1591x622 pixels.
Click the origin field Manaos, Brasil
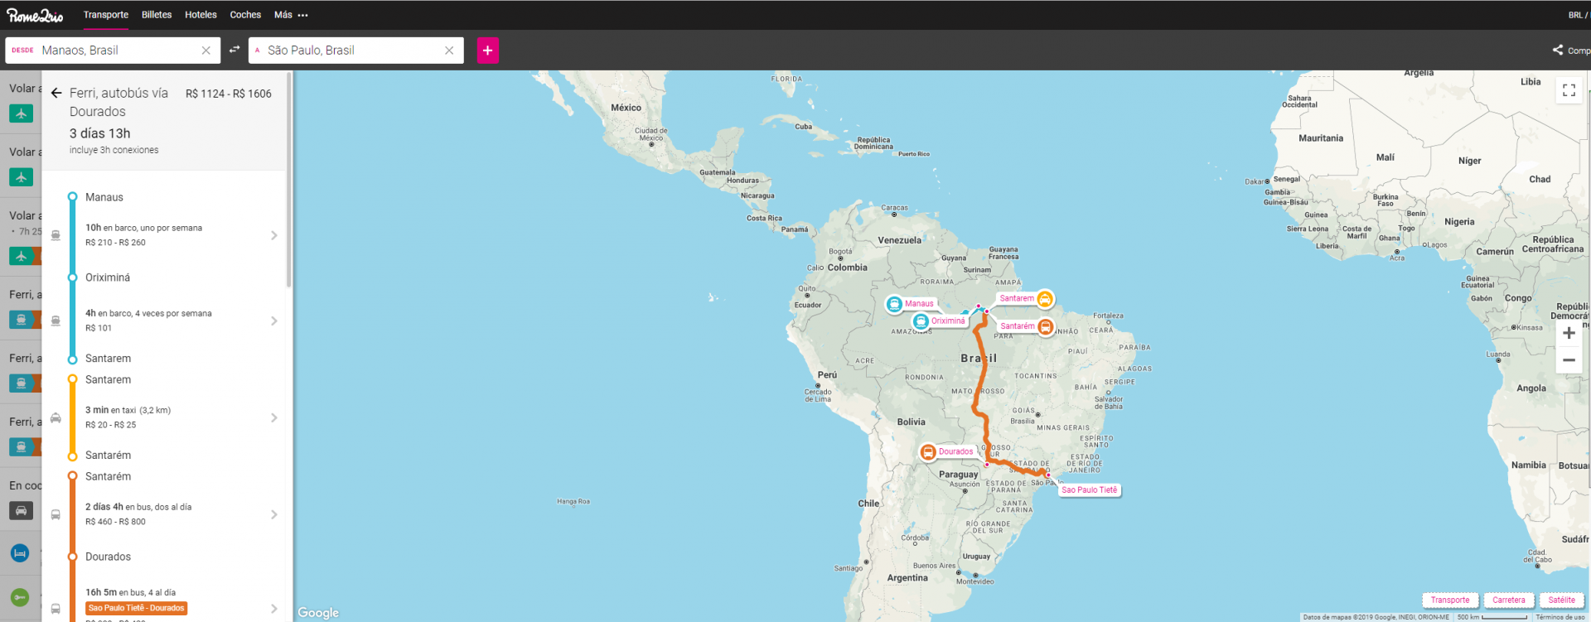113,51
